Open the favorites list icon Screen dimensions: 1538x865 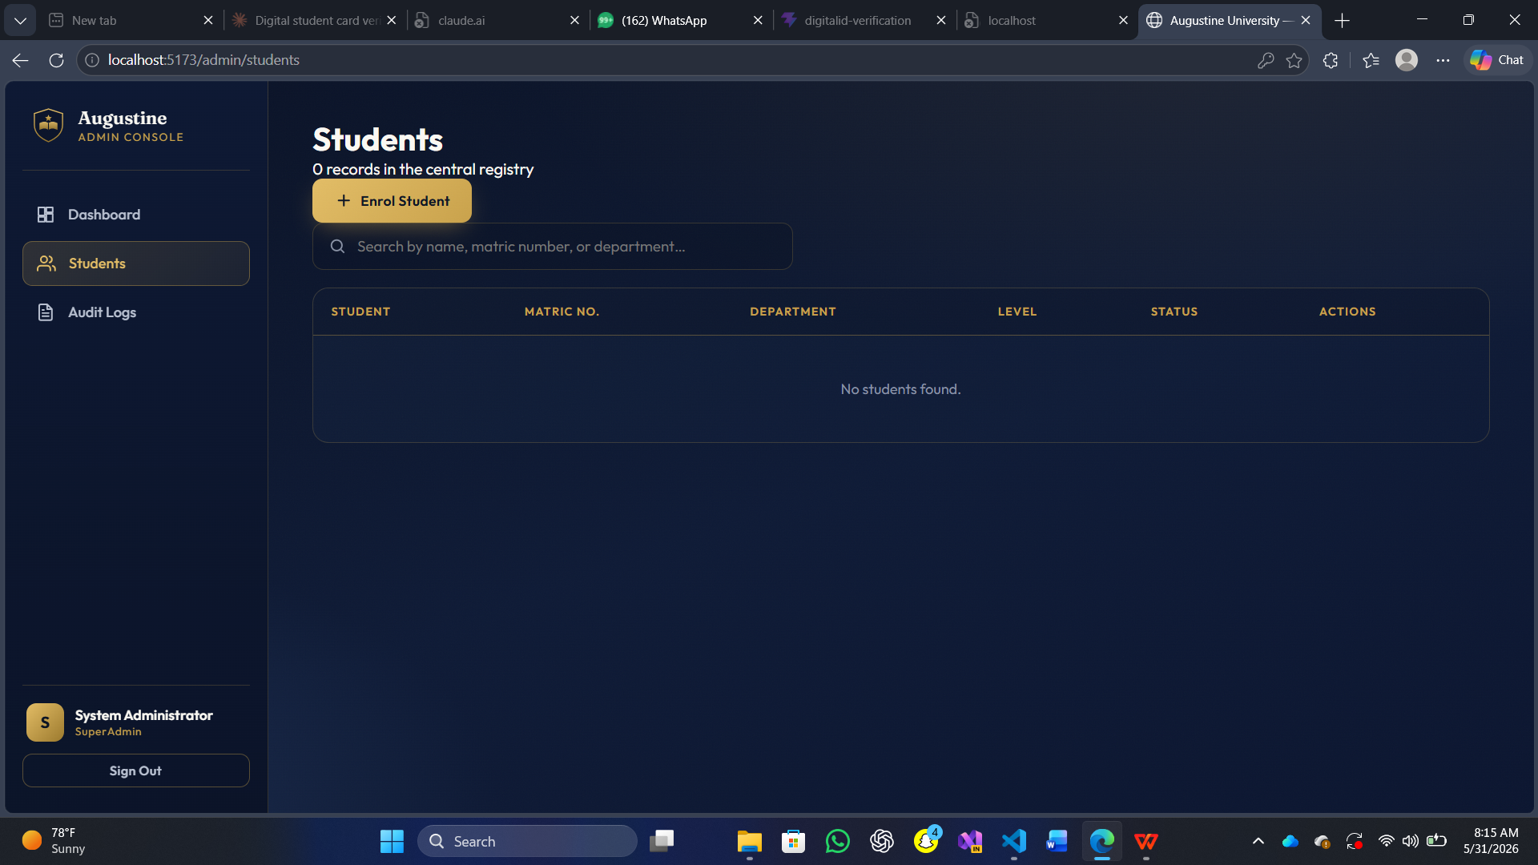point(1371,60)
